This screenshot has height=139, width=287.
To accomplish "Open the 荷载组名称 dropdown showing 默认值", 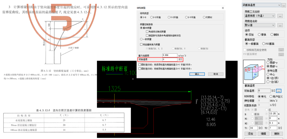I will click(x=260, y=25).
